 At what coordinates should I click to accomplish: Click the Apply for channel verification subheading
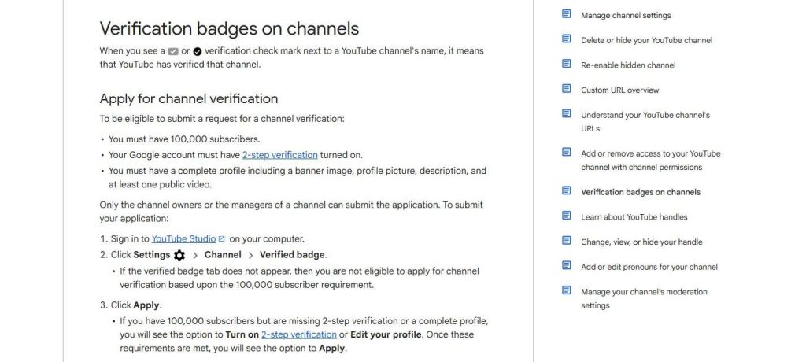point(189,98)
